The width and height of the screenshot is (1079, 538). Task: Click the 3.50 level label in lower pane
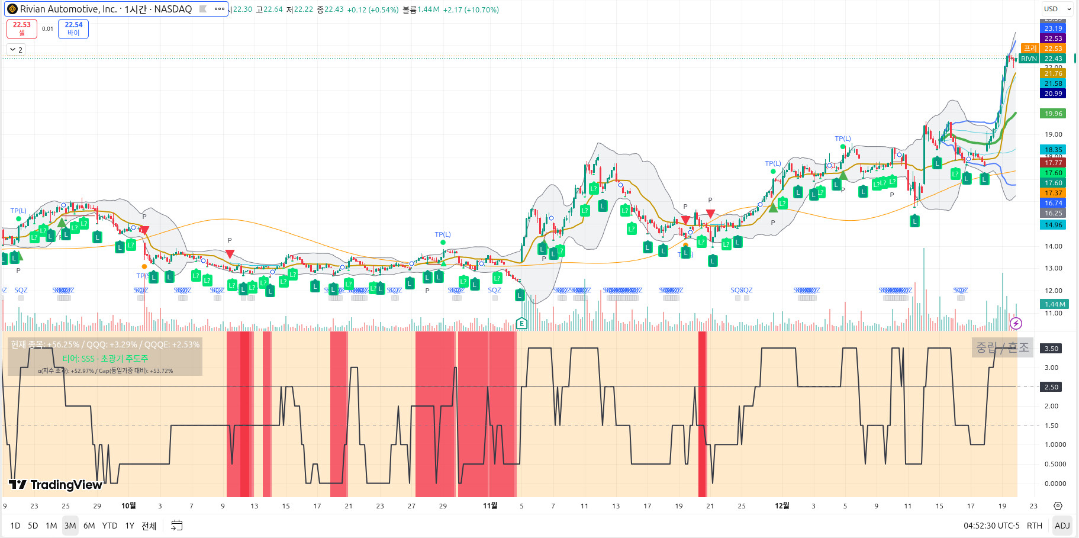point(1052,349)
